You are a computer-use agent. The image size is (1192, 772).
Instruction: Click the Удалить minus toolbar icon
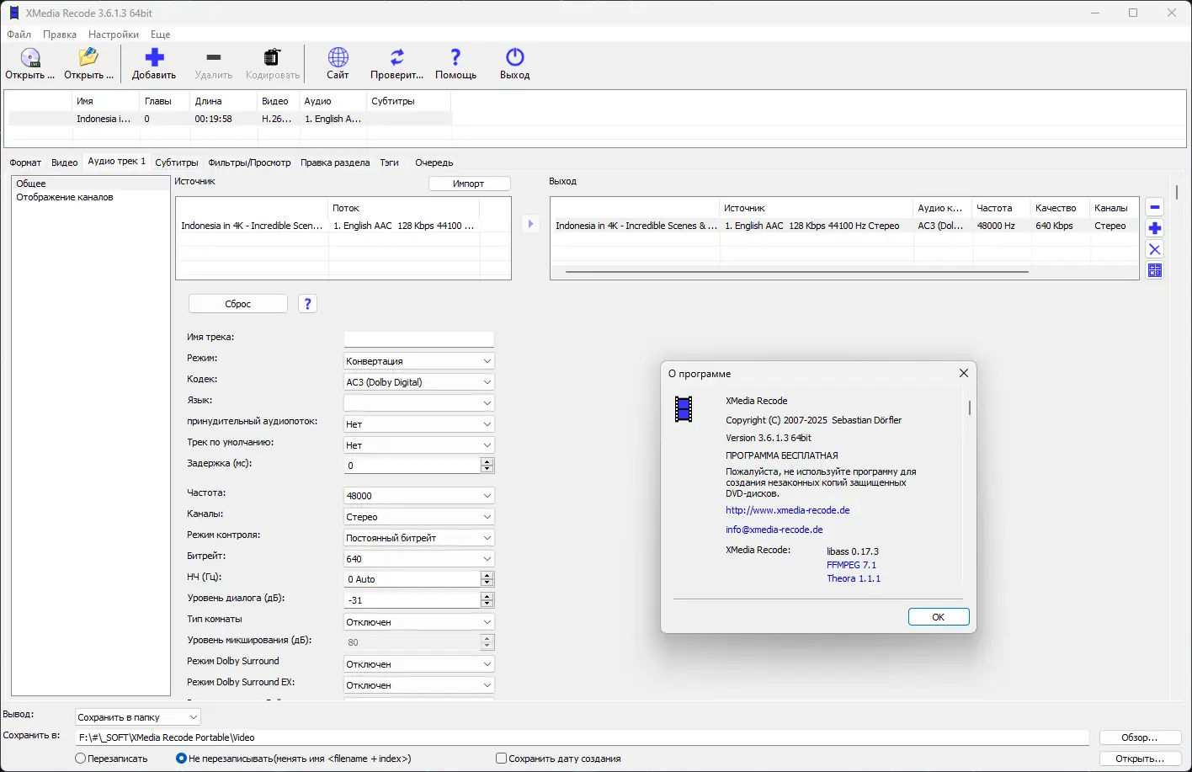point(213,57)
